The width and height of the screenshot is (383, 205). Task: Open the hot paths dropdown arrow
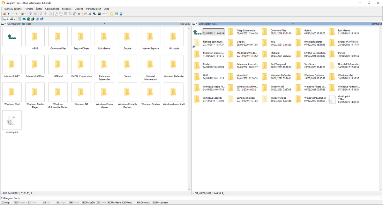(x=26, y=14)
